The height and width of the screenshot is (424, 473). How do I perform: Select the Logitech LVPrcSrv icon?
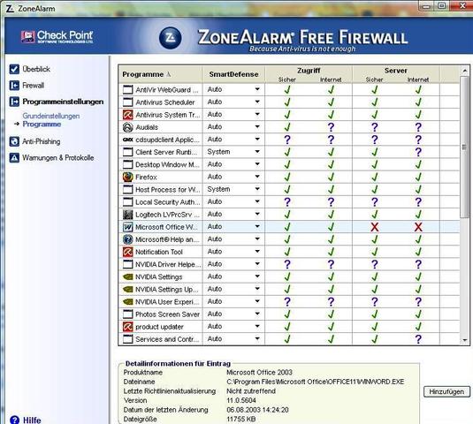[128, 215]
